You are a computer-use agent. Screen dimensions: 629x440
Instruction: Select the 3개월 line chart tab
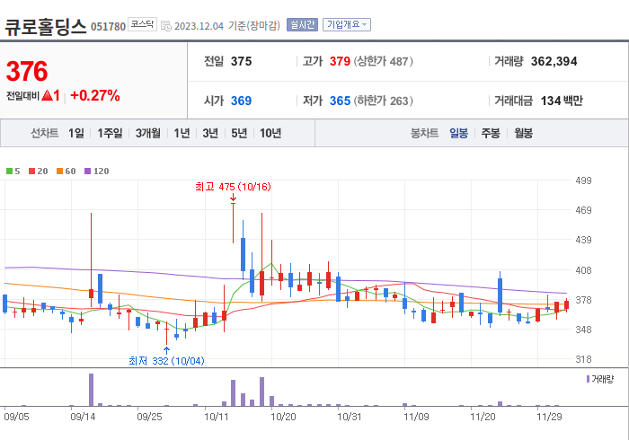coord(148,133)
